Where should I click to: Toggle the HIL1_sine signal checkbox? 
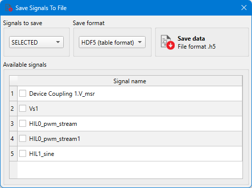pyautogui.click(x=23, y=153)
